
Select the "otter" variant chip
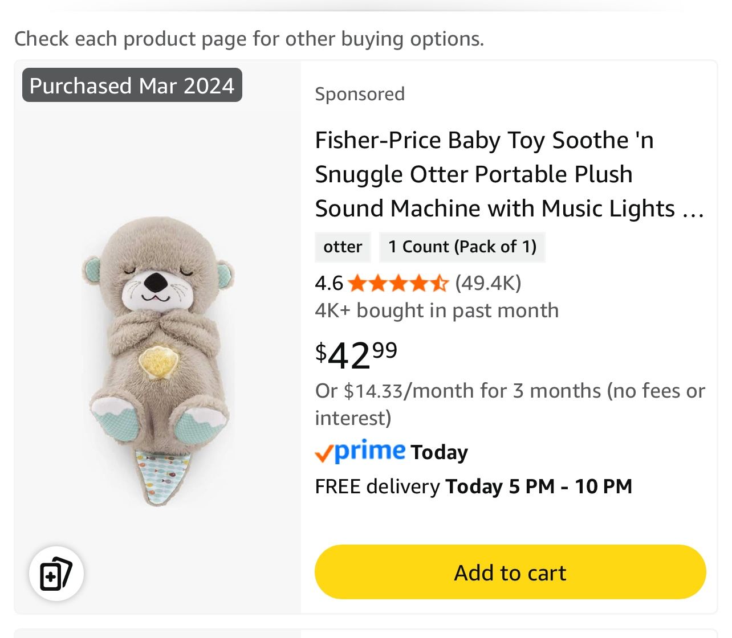coord(343,247)
